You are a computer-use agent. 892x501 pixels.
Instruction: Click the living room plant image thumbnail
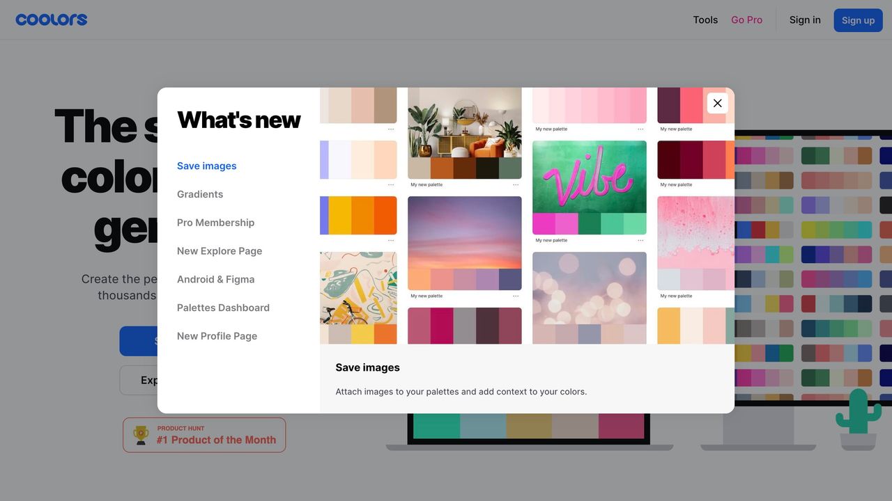(x=464, y=123)
